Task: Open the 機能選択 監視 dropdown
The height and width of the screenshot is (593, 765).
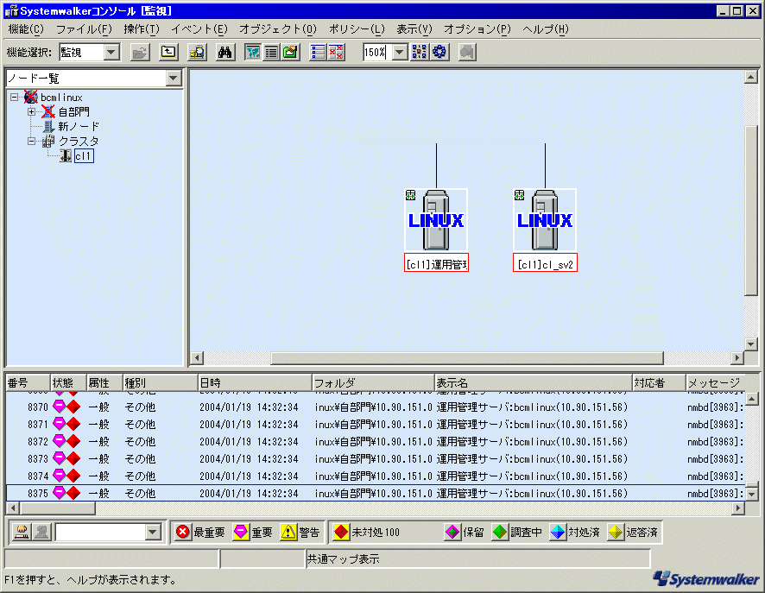Action: (x=112, y=53)
